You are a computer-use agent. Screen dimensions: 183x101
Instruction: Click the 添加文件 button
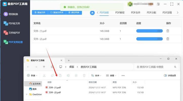tap(40, 12)
